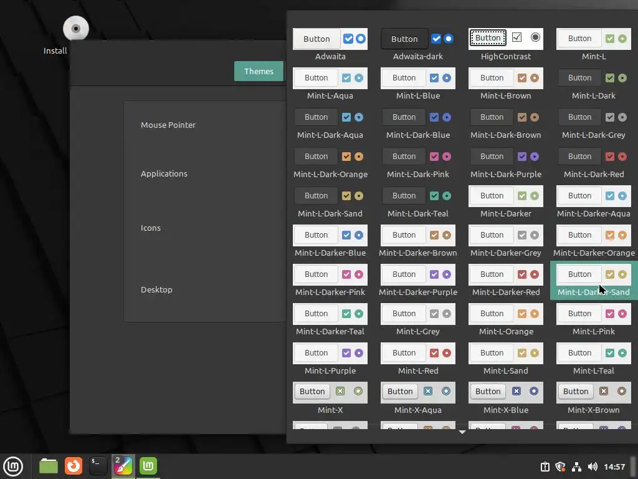Switch to Themes app in taskbar

123,466
